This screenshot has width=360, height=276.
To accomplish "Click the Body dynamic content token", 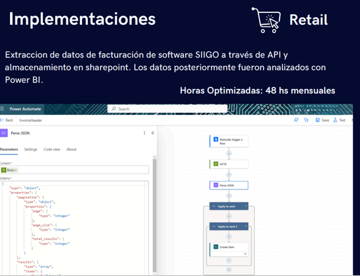I will pos(9,170).
